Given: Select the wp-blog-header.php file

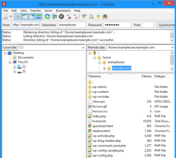Looking at the screenshot, I should (x=131, y=141).
